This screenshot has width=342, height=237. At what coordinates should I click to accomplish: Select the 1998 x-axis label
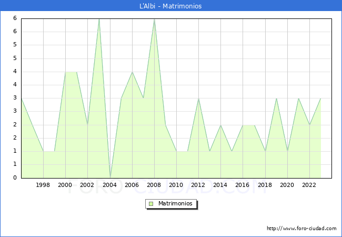click(x=43, y=185)
